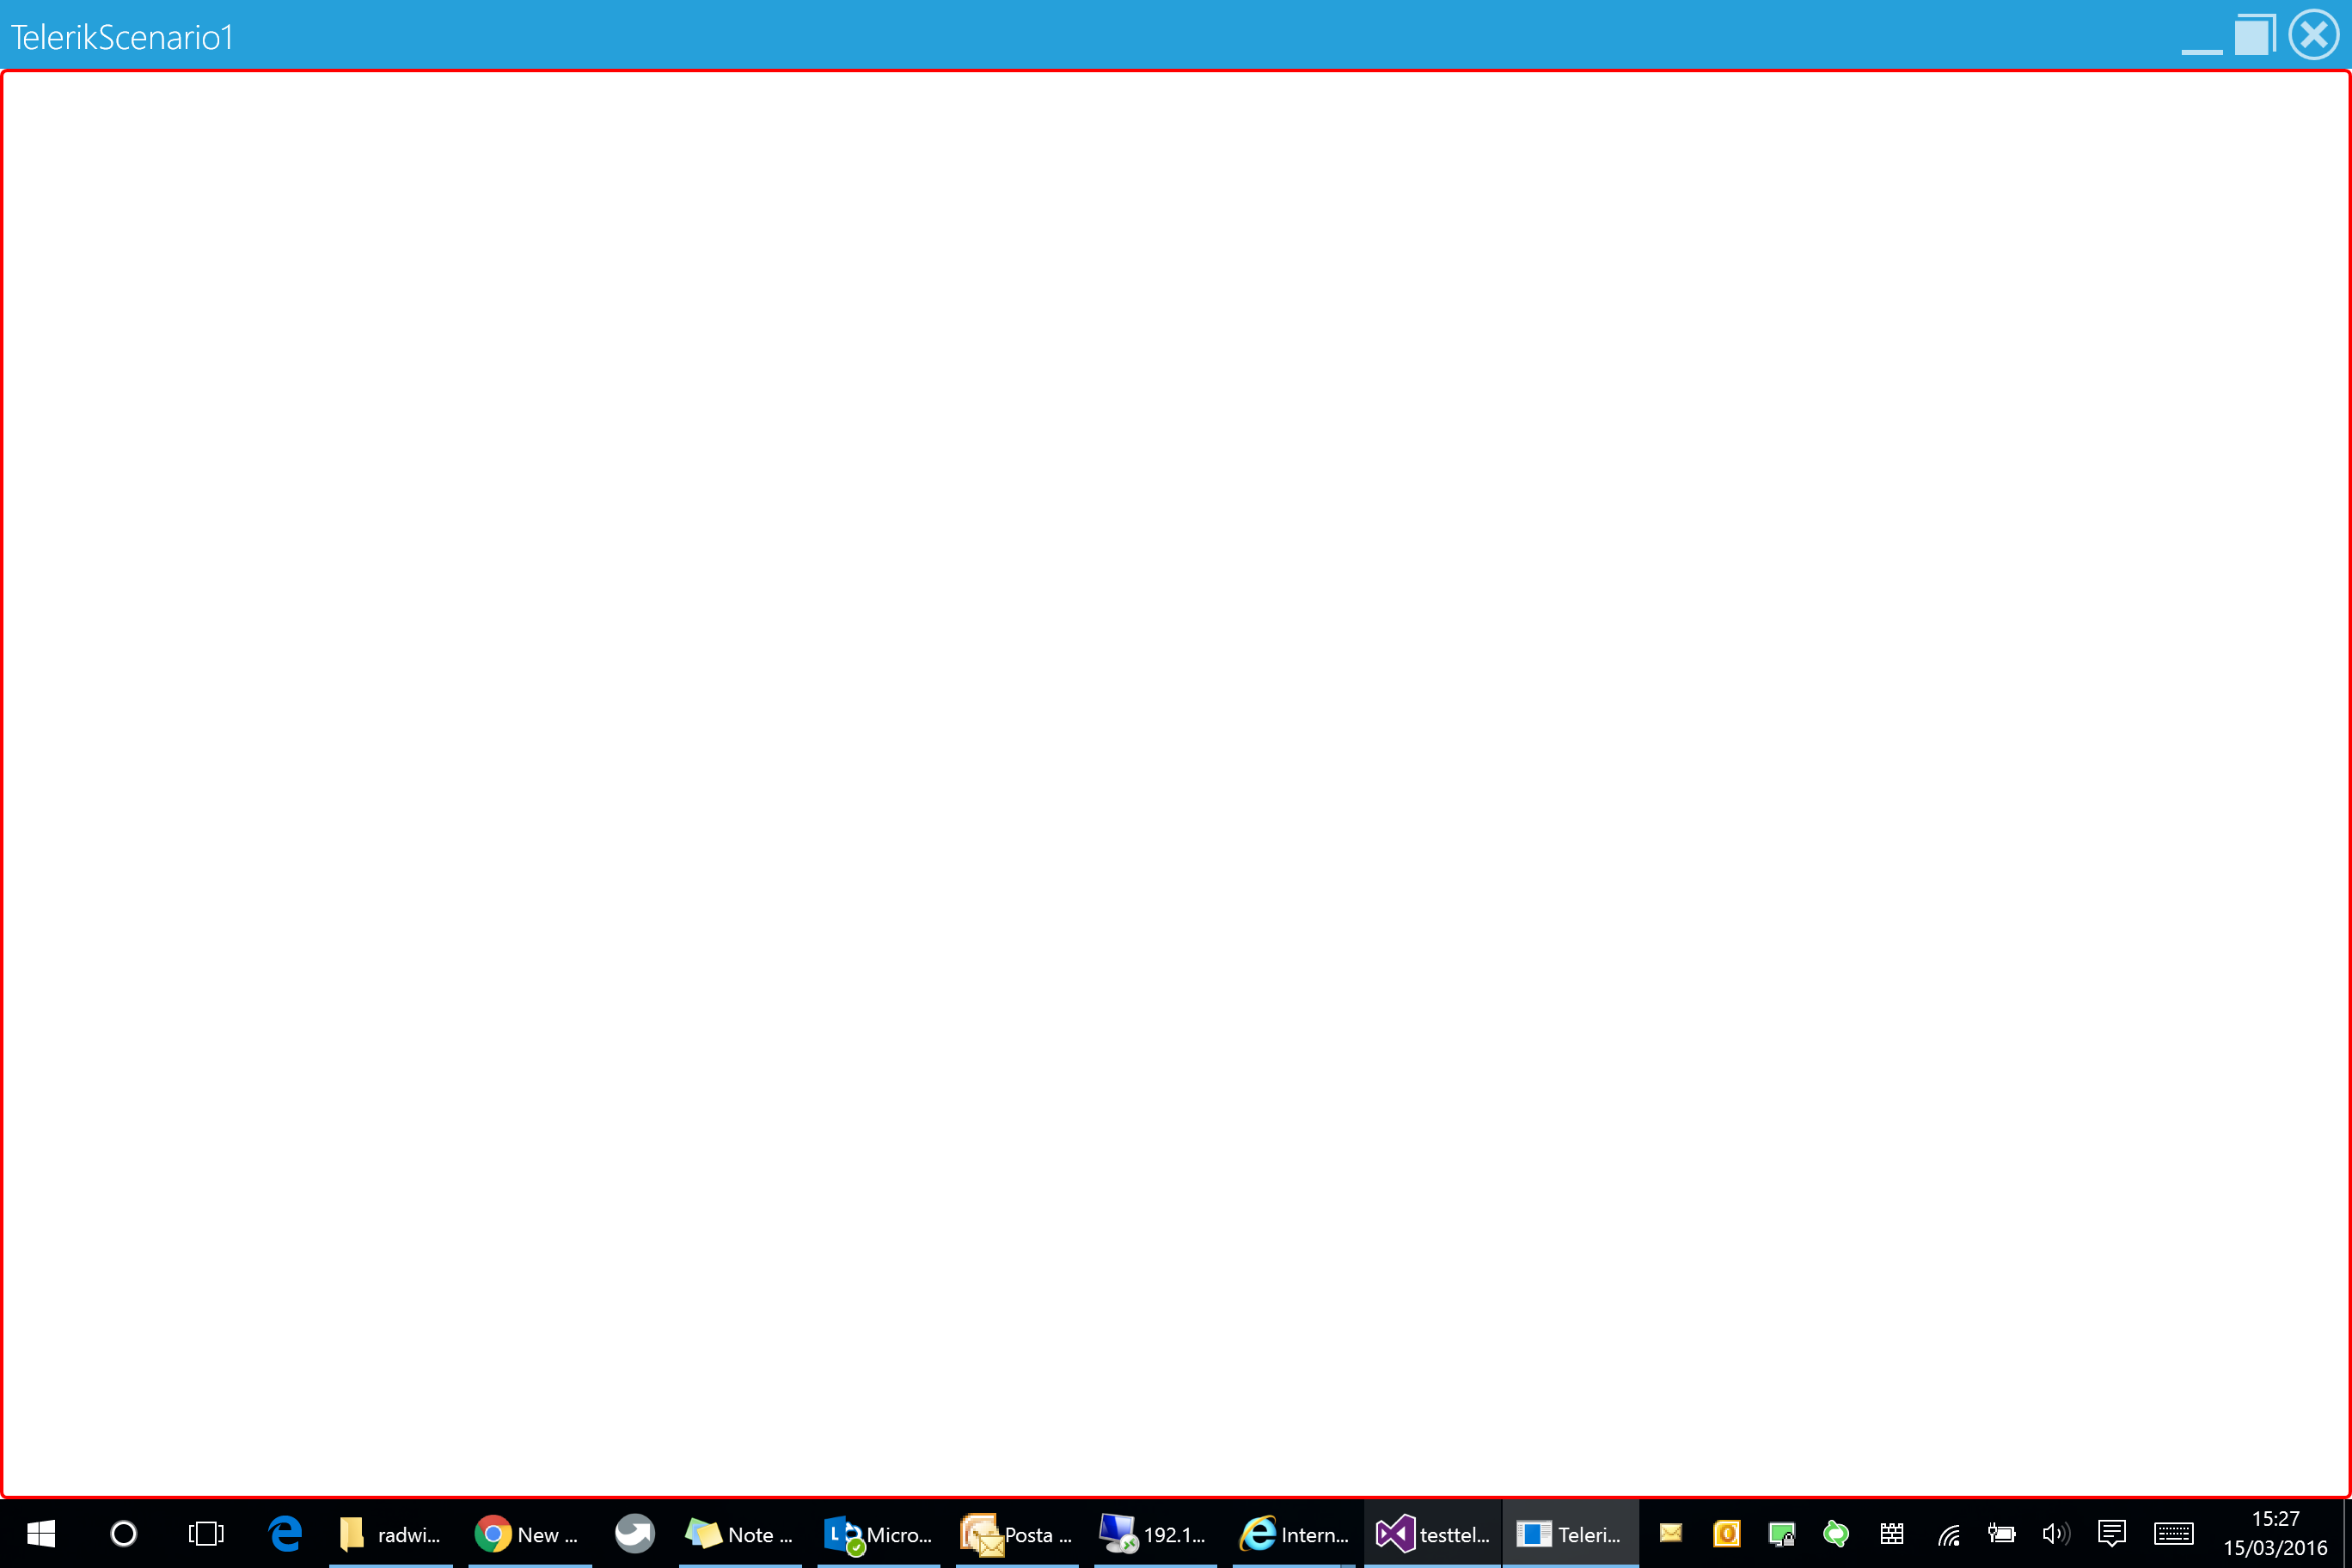Switch to the Chrome 'New ...' window
The height and width of the screenshot is (1568, 2352).
[528, 1534]
